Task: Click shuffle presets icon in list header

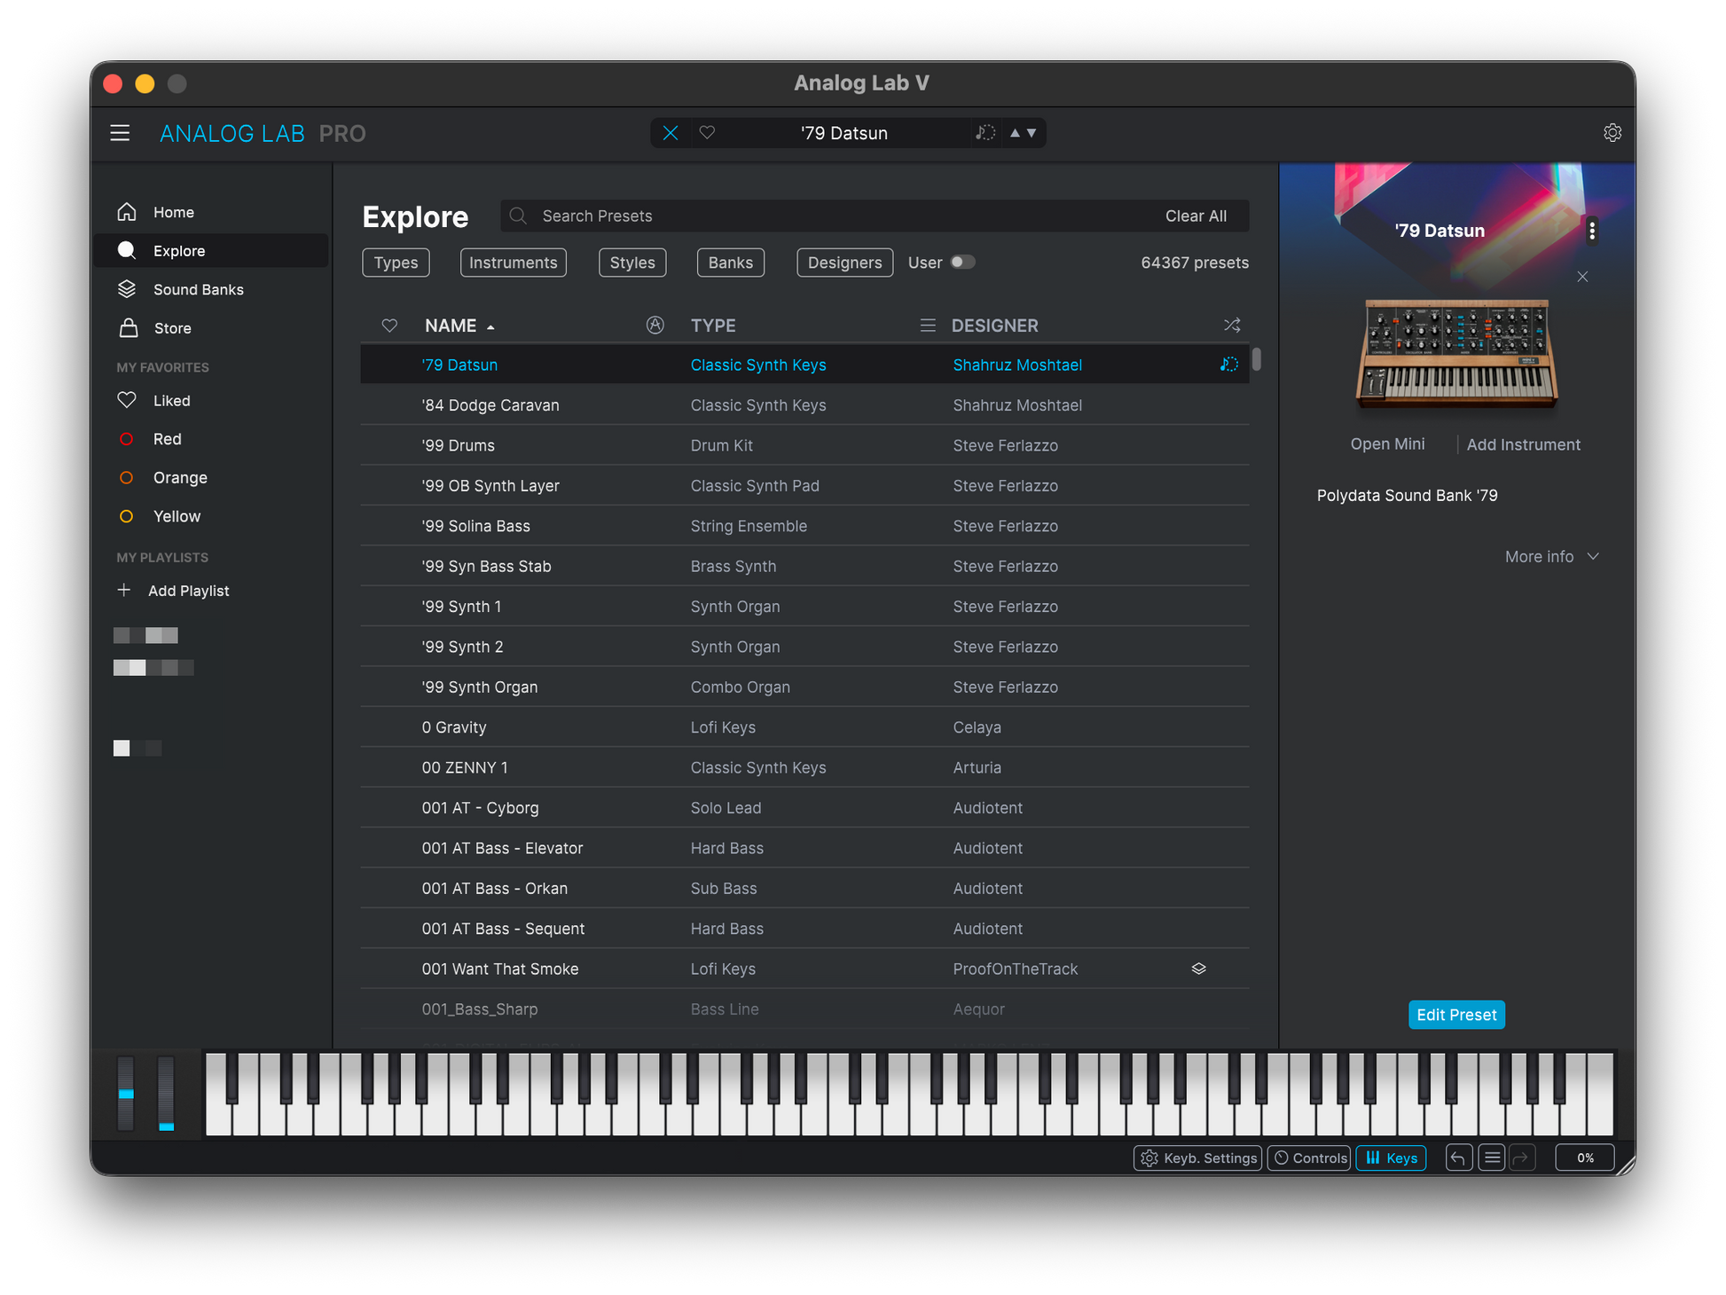Action: tap(1231, 326)
